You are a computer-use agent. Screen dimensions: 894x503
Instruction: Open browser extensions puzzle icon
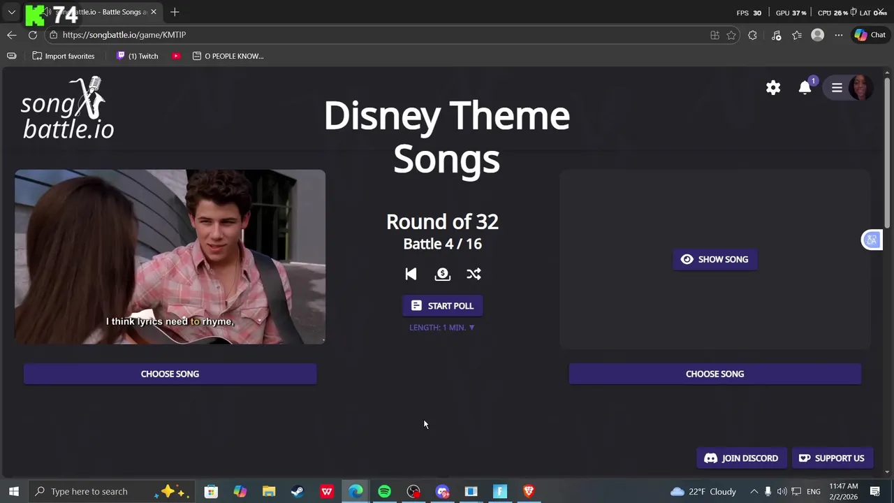[752, 35]
